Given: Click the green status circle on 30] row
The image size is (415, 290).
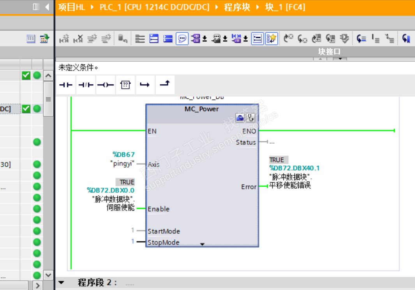Looking at the screenshot, I should (x=37, y=164).
